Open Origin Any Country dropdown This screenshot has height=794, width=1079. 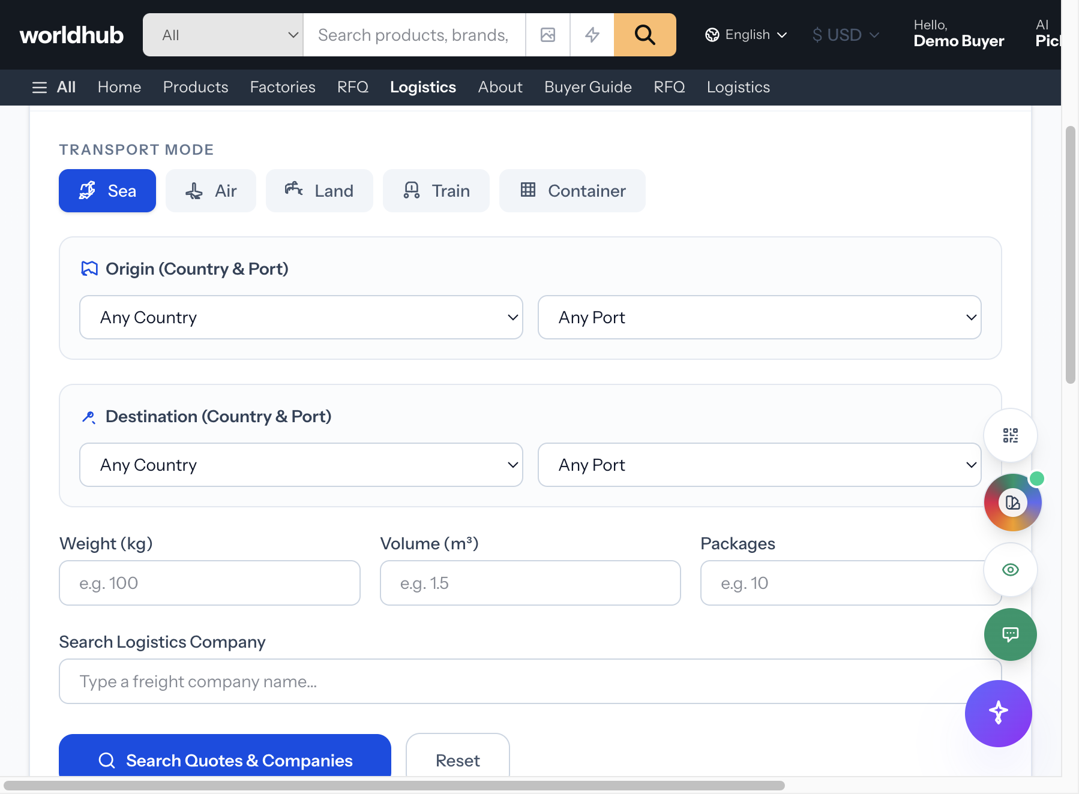[301, 317]
